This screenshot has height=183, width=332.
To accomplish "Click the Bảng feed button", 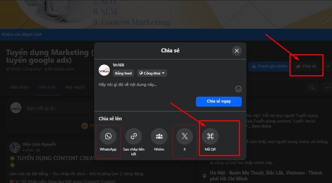I will (x=123, y=73).
